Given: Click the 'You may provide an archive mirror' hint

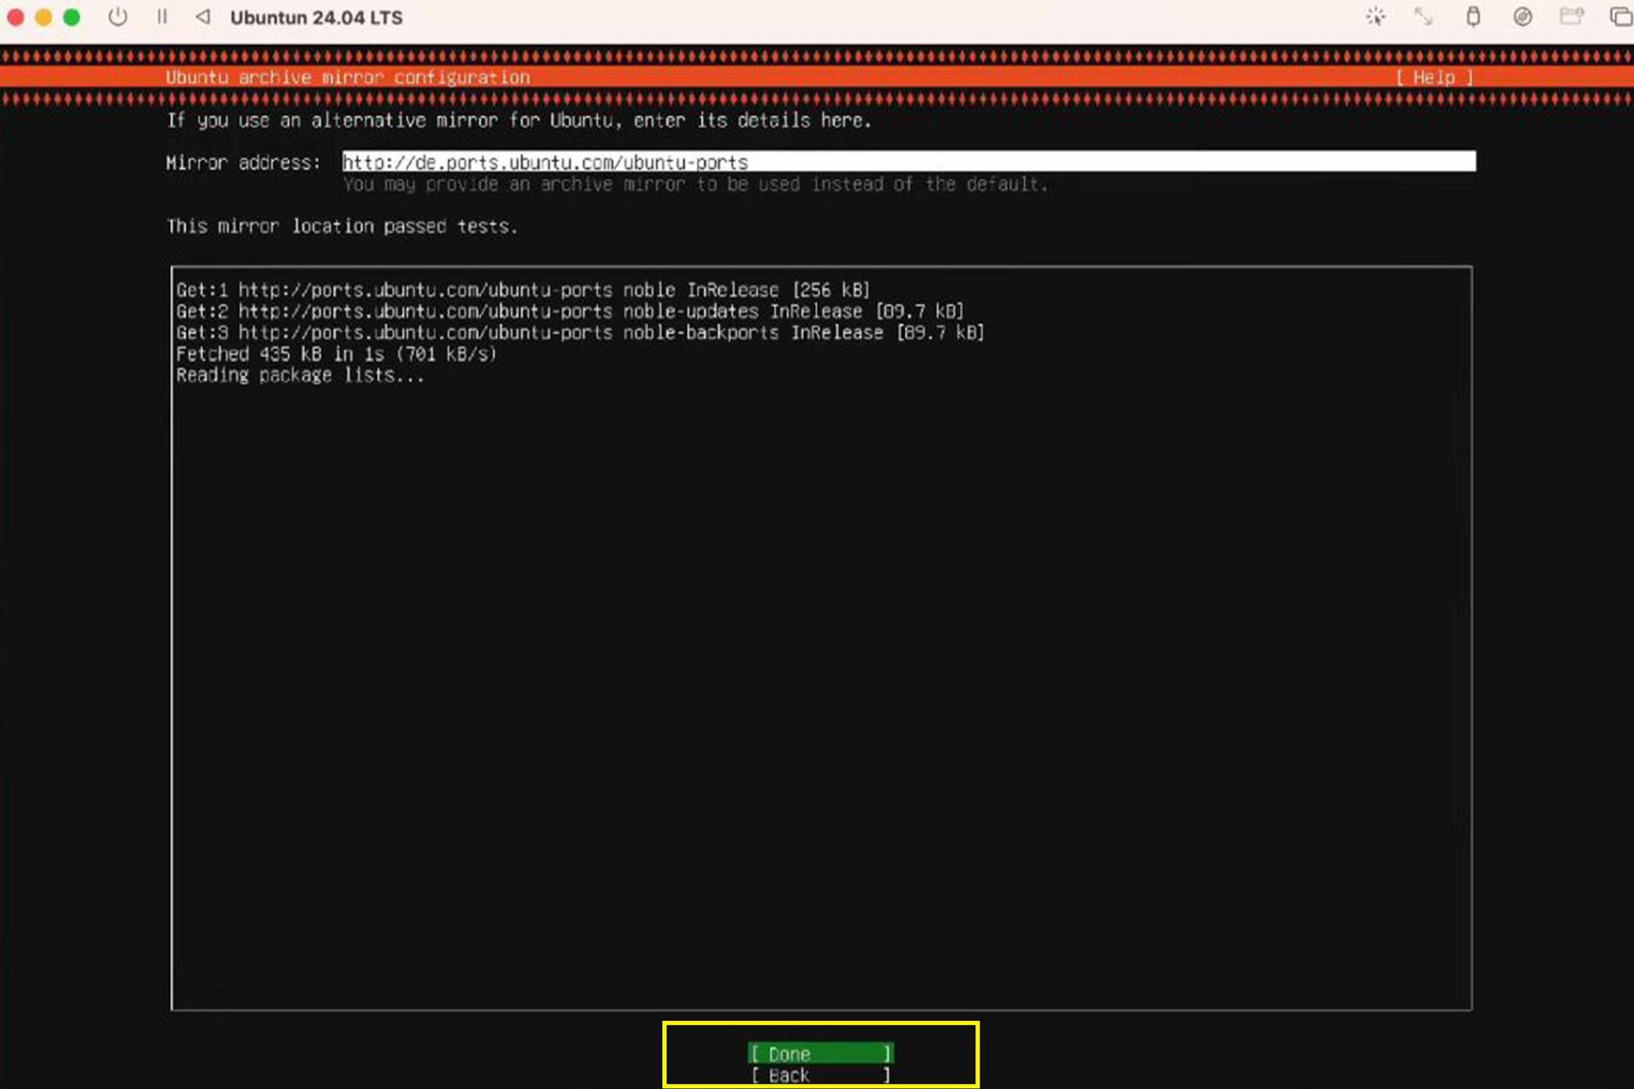Looking at the screenshot, I should coord(695,185).
